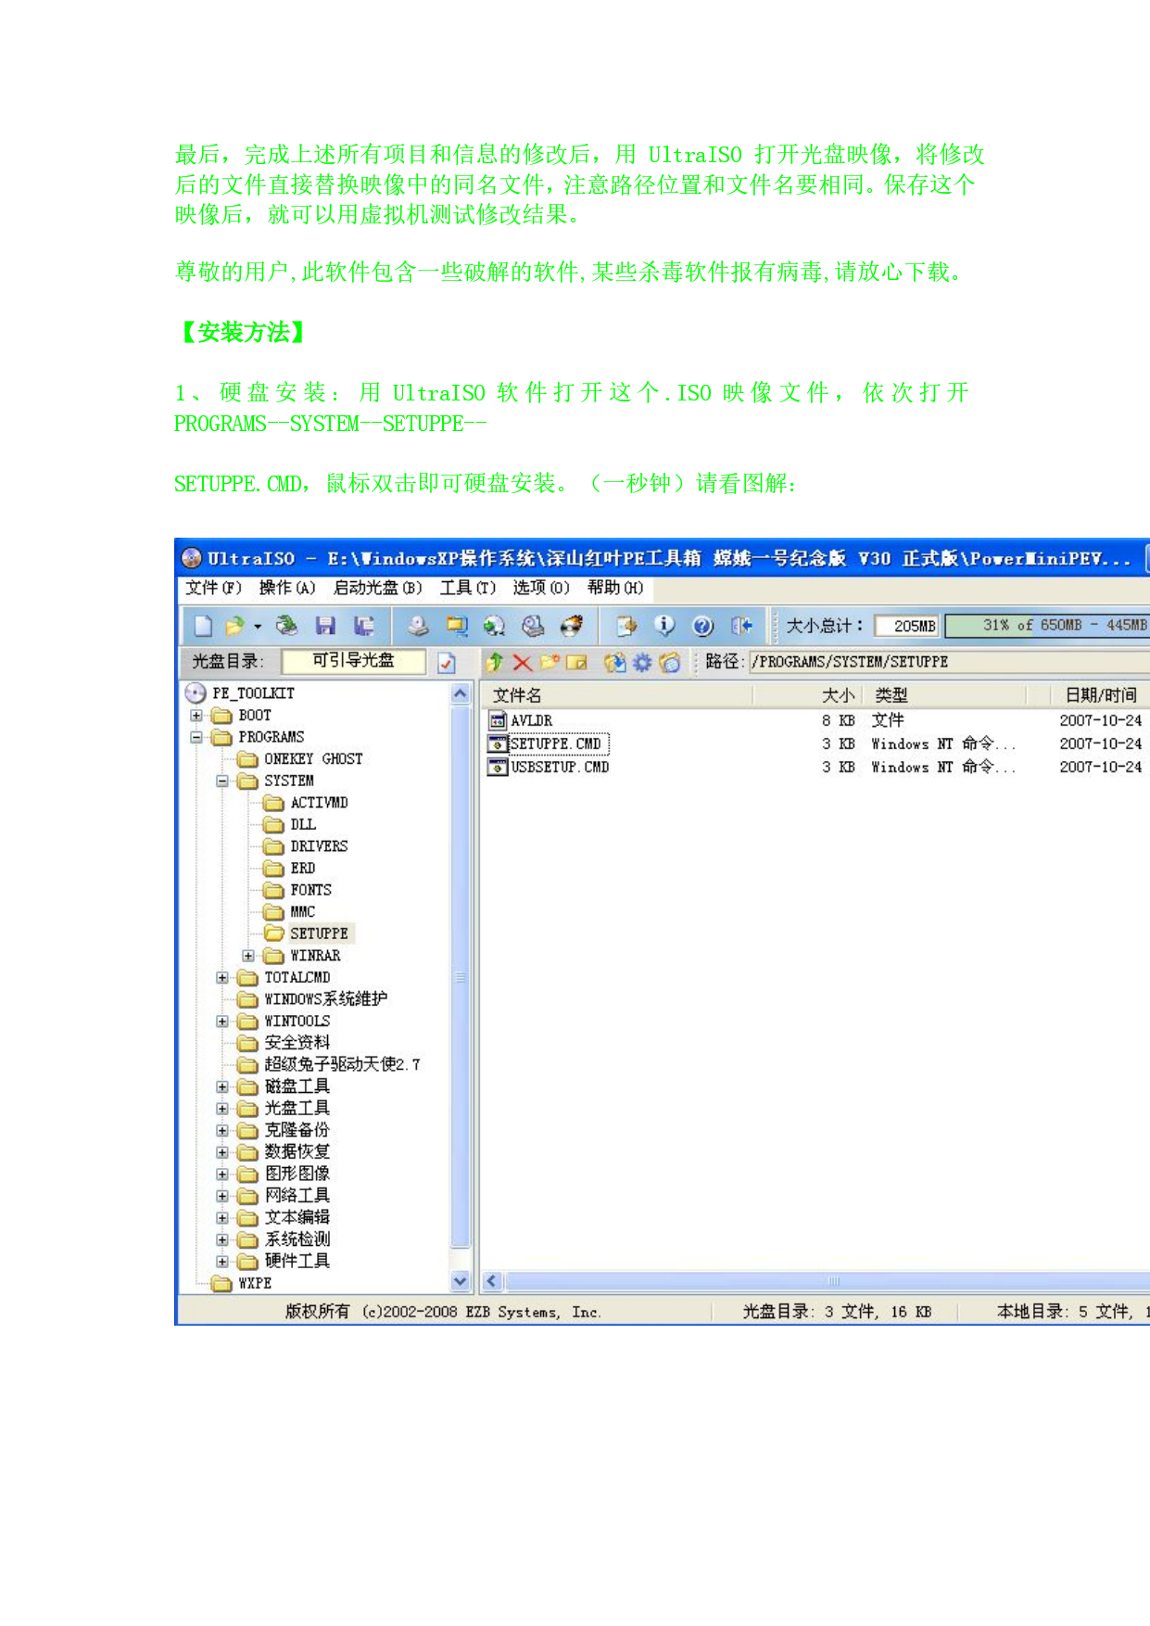Image resolution: width=1150 pixels, height=1626 pixels.
Task: Click the file list horizontal scrollbar thumb
Action: tap(829, 1282)
